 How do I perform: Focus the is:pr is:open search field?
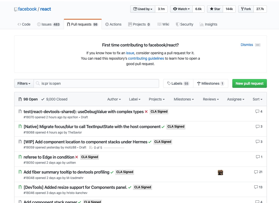tap(96, 83)
